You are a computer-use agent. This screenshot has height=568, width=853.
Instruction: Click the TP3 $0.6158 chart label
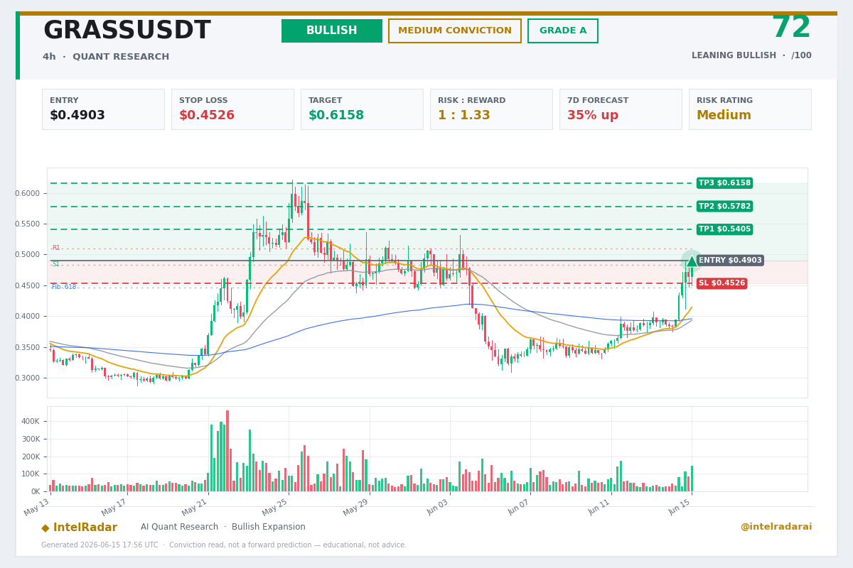click(724, 183)
